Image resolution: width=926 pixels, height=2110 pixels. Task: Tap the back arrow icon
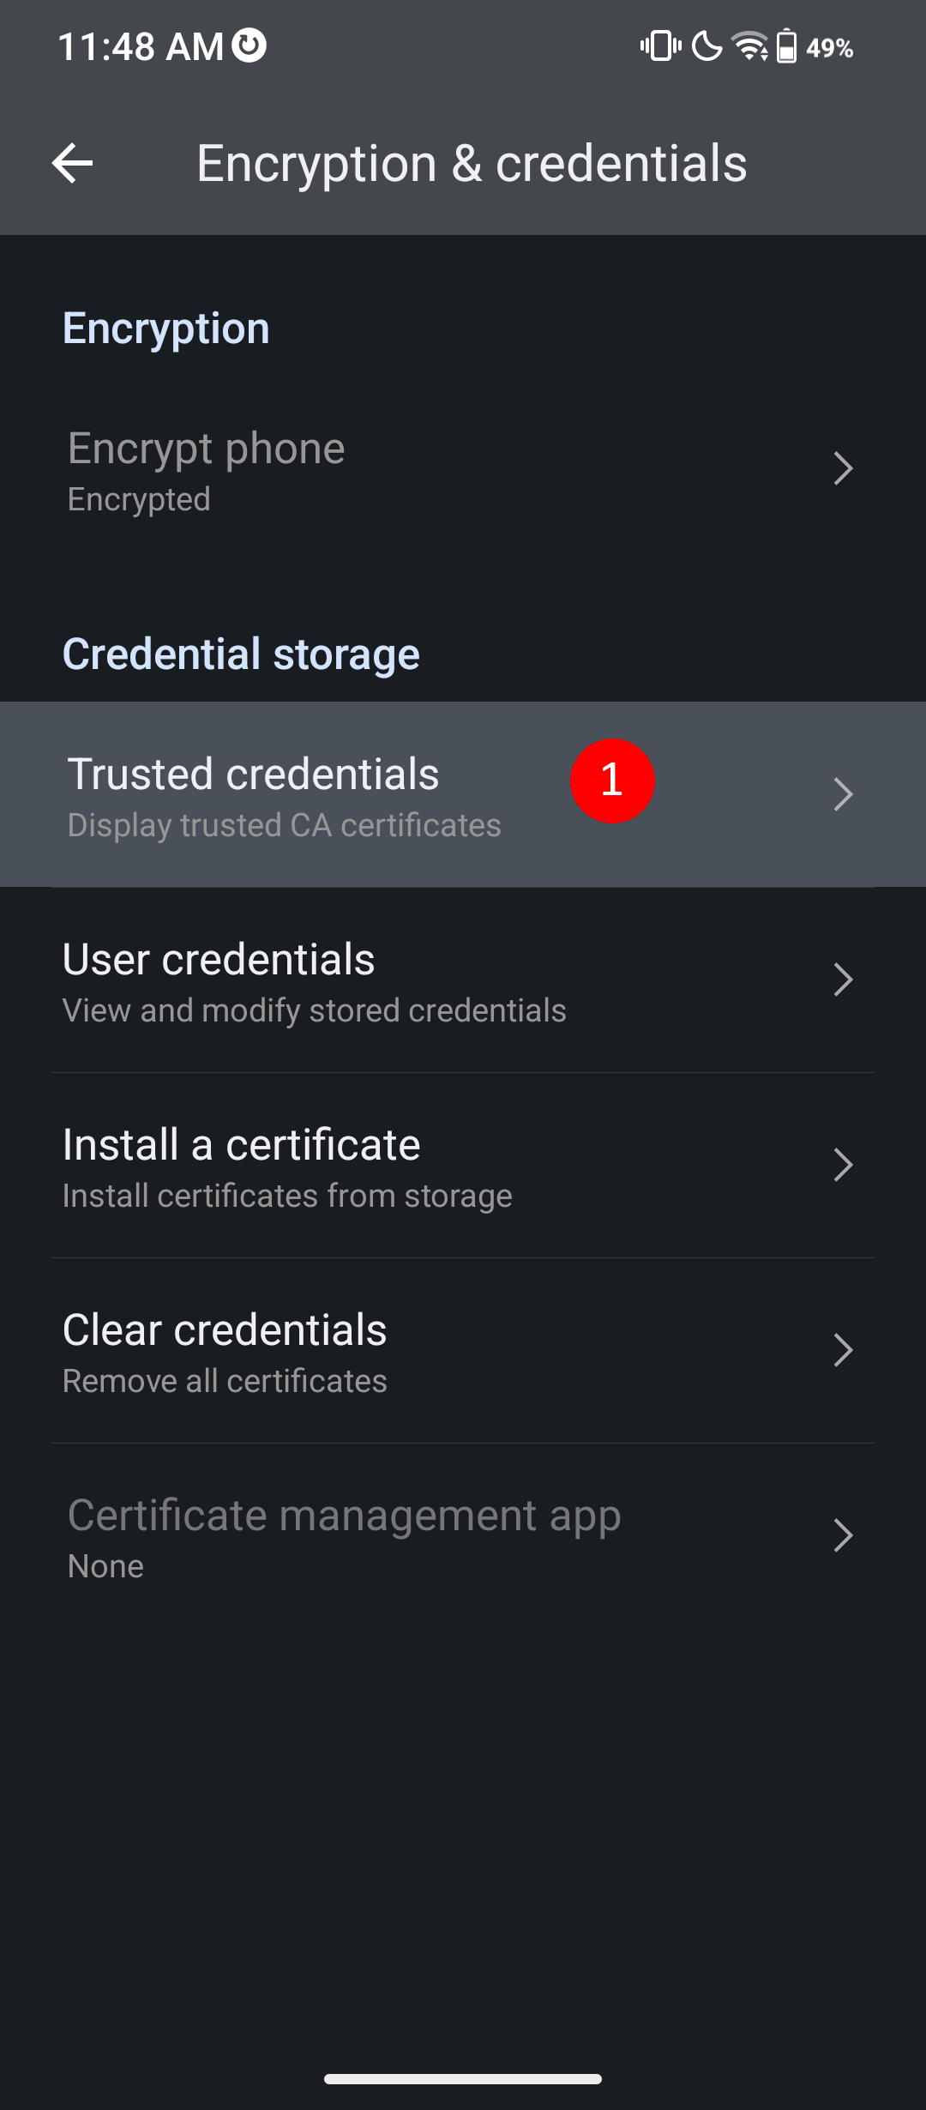click(x=72, y=163)
